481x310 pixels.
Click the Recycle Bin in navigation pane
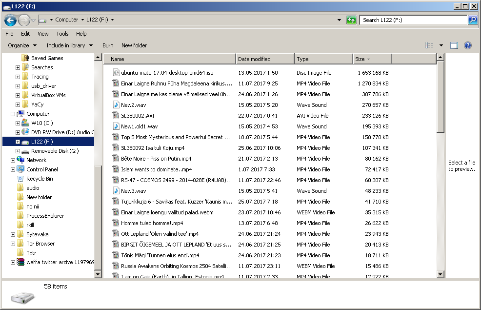(40, 179)
